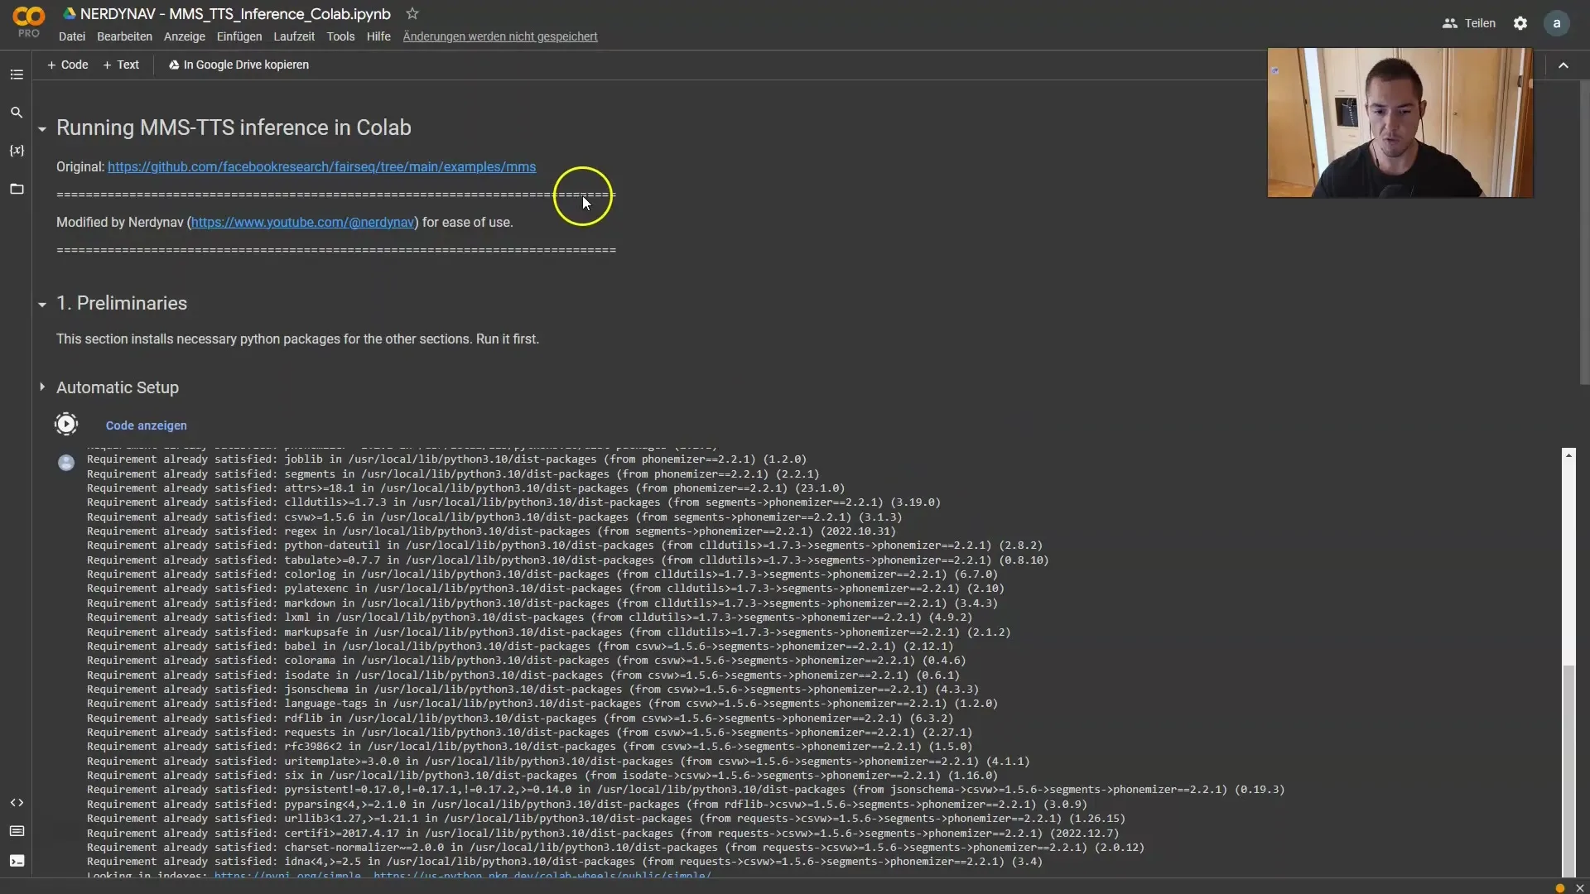Collapse the Running MMS-TTS inference header

41,127
